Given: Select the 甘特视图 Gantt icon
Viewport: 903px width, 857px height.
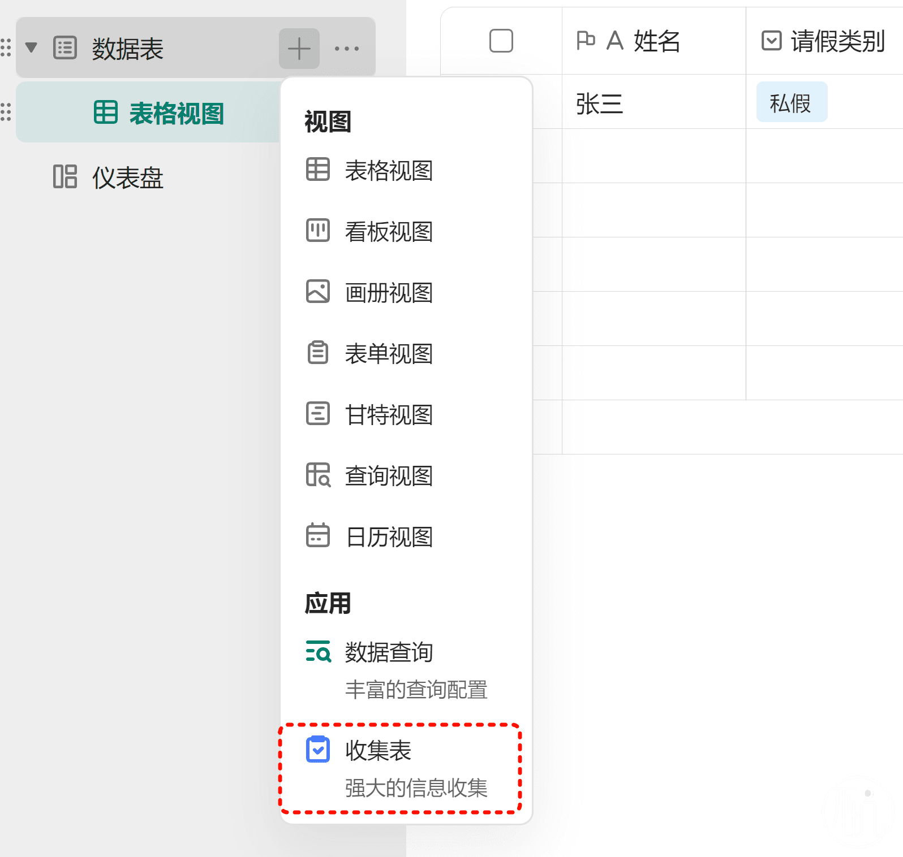Looking at the screenshot, I should (x=317, y=414).
